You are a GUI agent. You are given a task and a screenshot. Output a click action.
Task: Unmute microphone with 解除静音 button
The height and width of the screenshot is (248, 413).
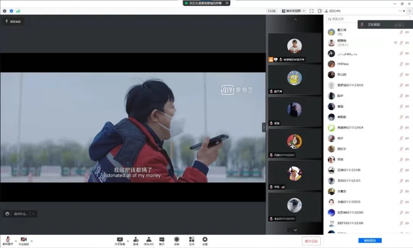(8, 241)
